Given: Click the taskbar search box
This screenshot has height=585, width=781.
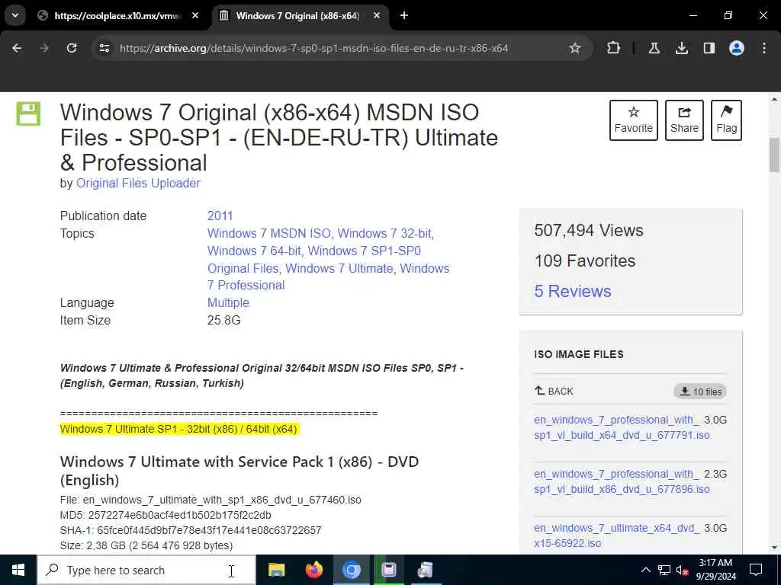Looking at the screenshot, I should (x=146, y=570).
